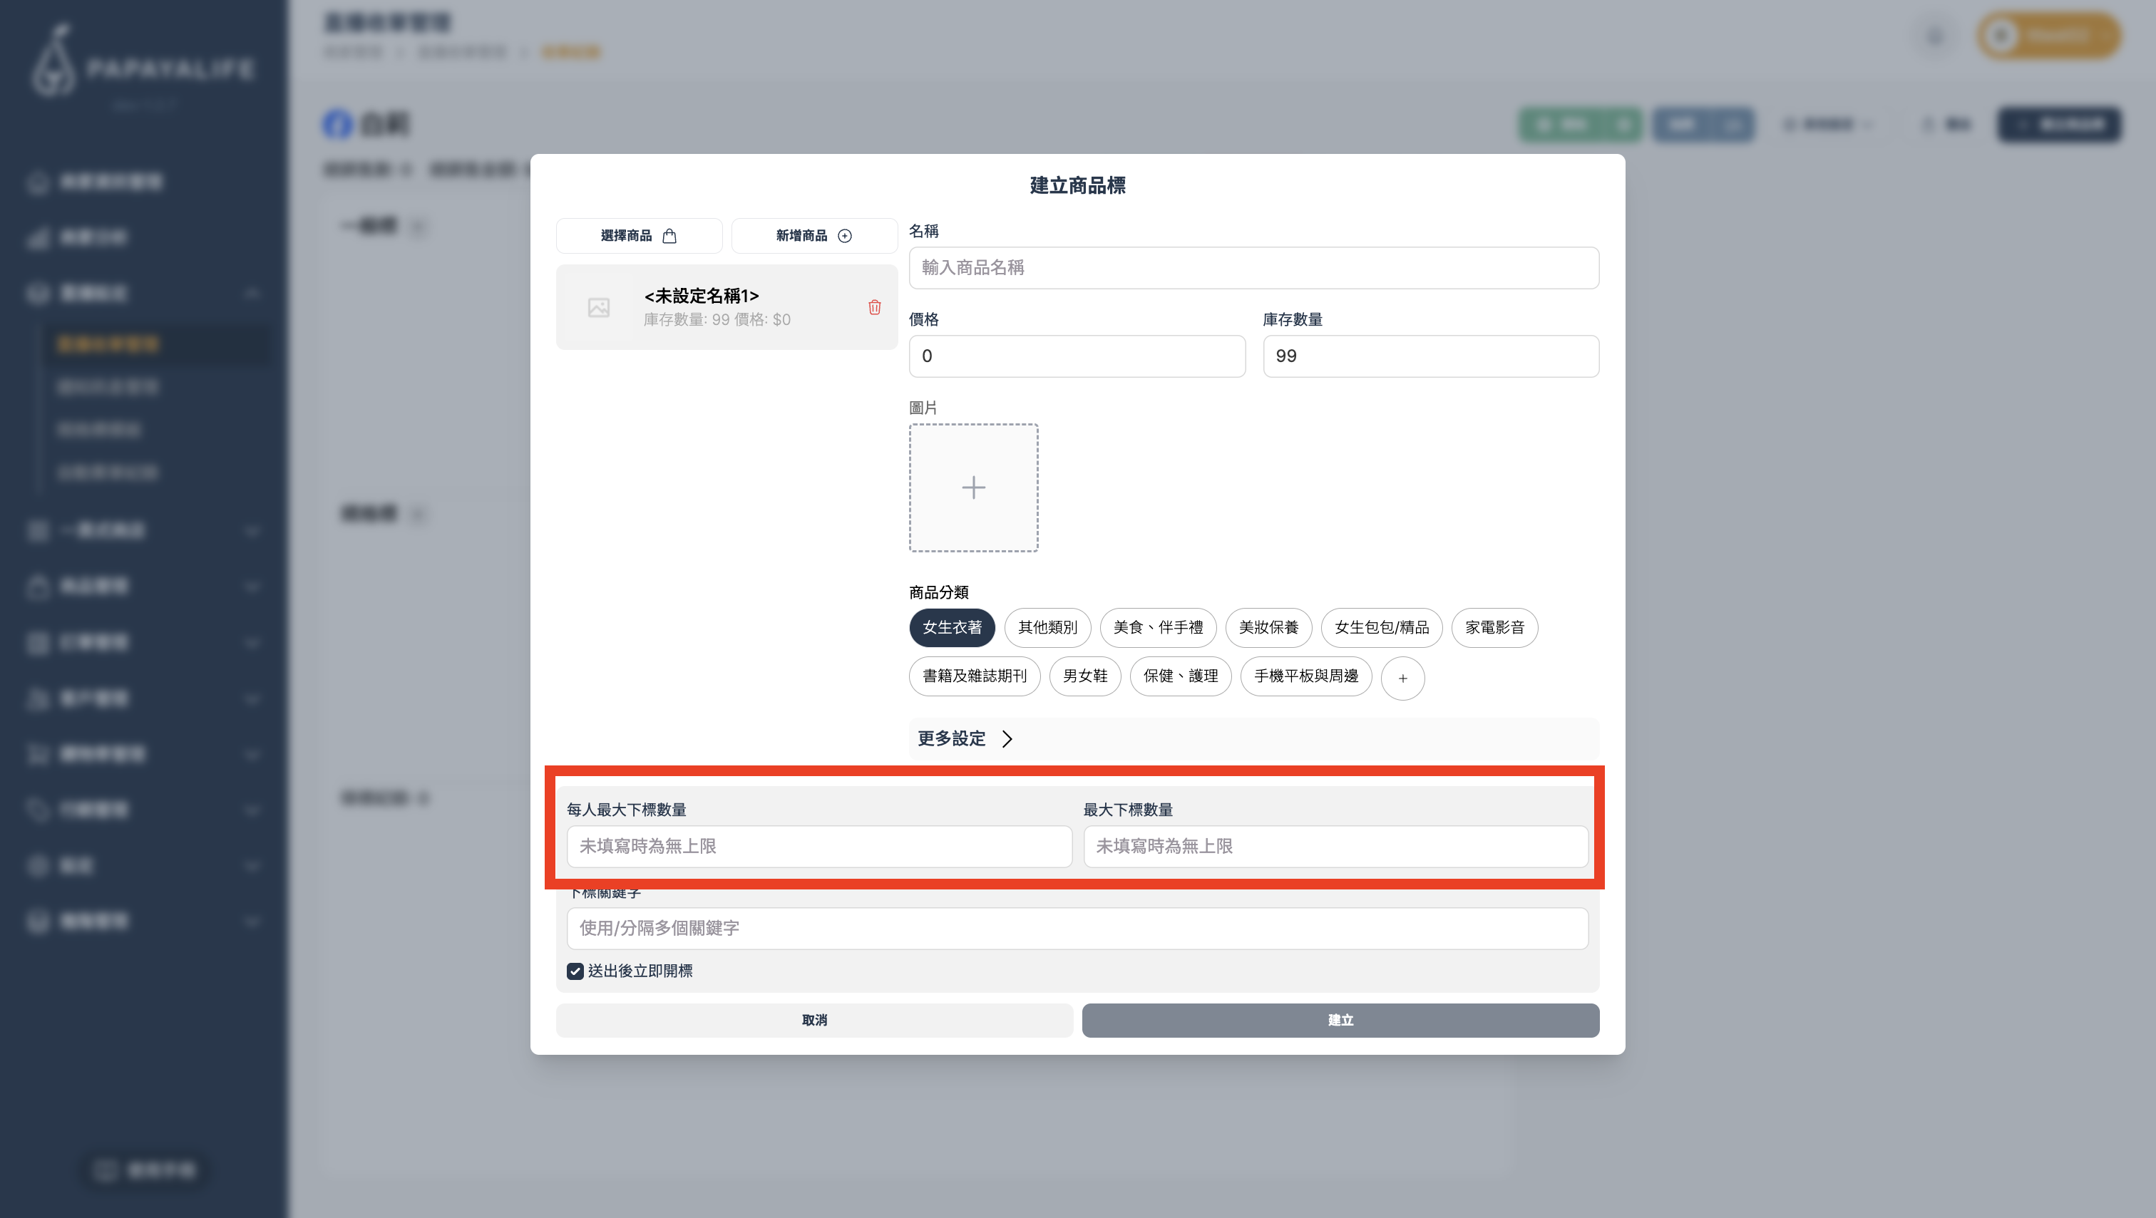Select the highlighted sidebar submenu item
2156x1218 pixels.
[109, 344]
